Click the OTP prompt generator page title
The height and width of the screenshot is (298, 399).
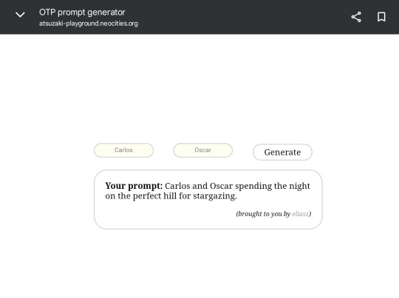coord(82,13)
